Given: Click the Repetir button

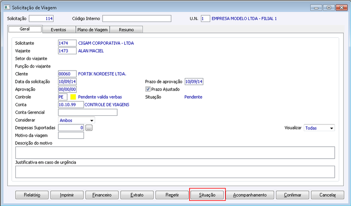Looking at the screenshot, I should coord(172,195).
